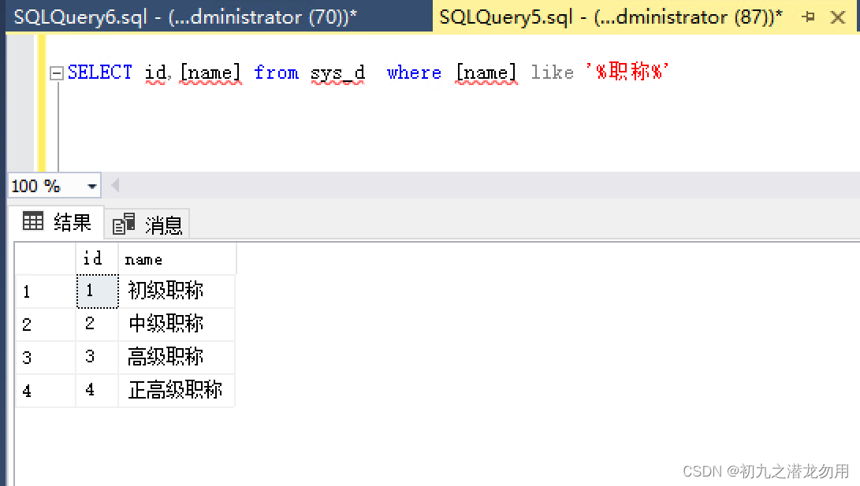This screenshot has height=486, width=860.
Task: Click [name] after the where keyword
Action: pos(486,73)
